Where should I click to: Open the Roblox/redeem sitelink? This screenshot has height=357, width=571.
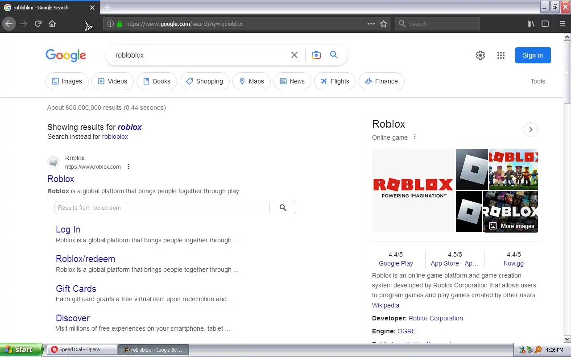(85, 259)
